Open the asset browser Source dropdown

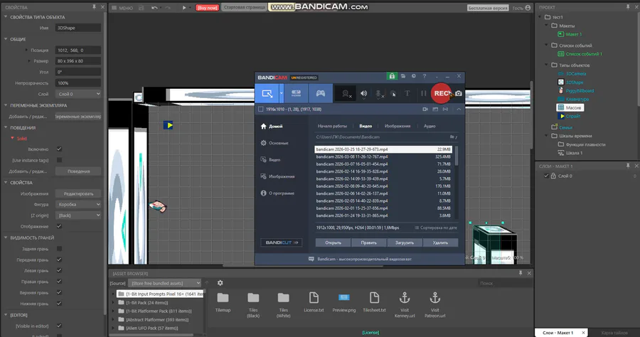tap(164, 283)
